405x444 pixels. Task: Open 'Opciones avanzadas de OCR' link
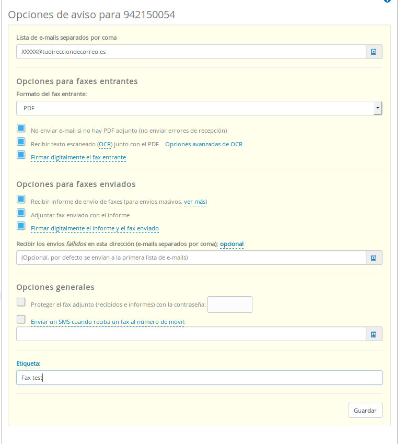click(204, 144)
